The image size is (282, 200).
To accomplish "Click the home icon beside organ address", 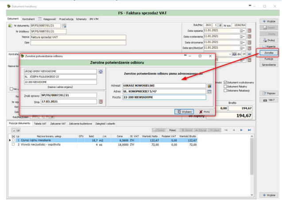I will (100, 72).
